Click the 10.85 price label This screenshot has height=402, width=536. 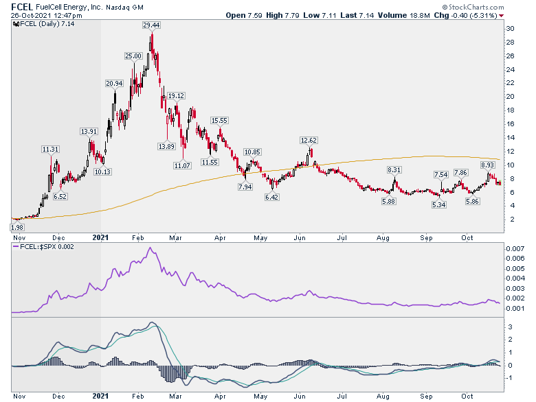tap(252, 152)
